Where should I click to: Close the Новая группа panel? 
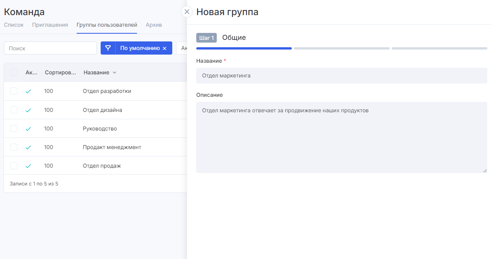click(x=187, y=12)
